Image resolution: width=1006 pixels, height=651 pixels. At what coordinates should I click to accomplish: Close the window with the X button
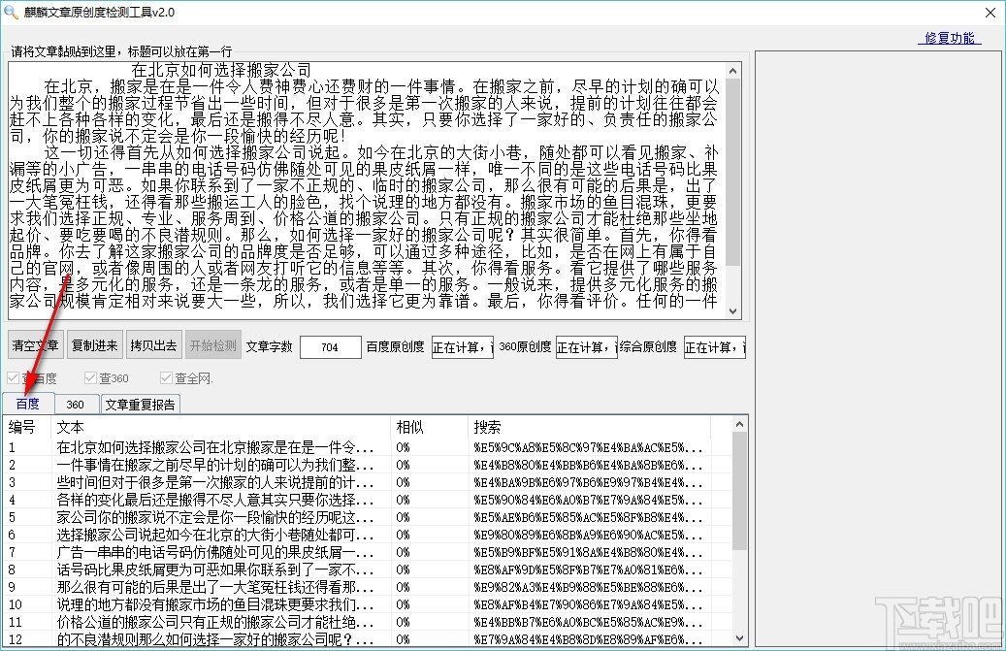coord(990,13)
